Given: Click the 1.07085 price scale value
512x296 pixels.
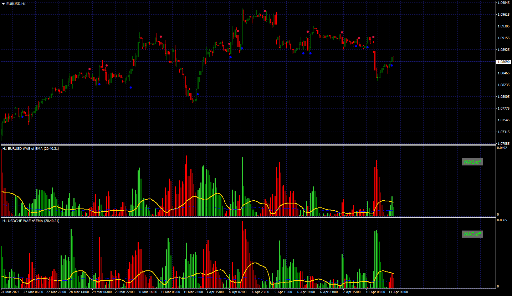Looking at the screenshot, I should [x=504, y=143].
